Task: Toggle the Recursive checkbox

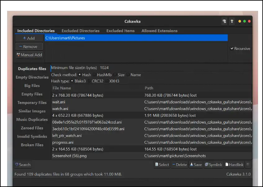Action: coord(232,49)
